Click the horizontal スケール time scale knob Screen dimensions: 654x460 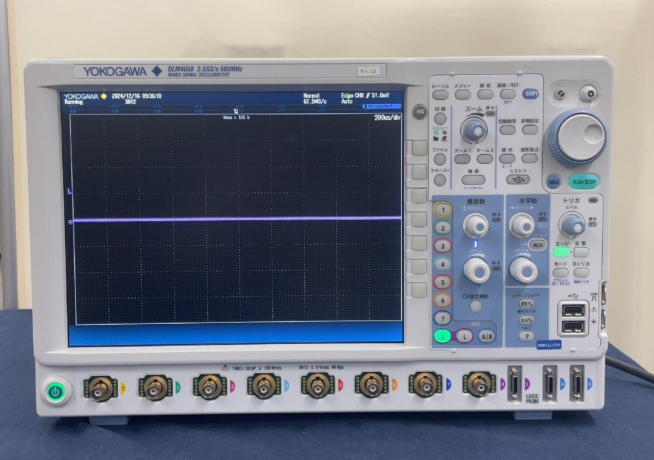click(523, 269)
